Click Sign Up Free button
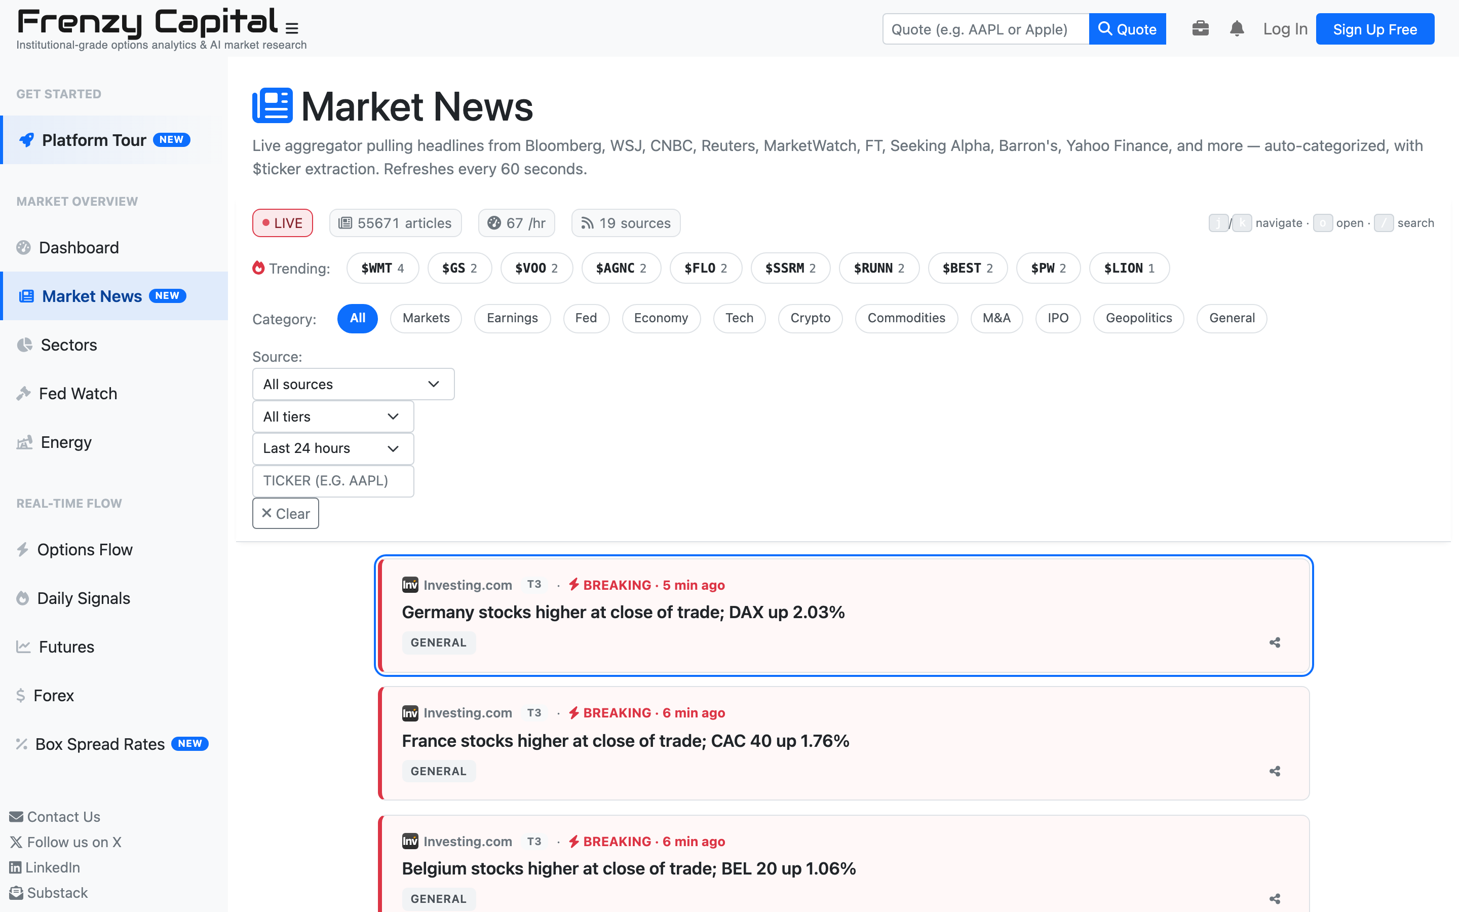Image resolution: width=1459 pixels, height=912 pixels. coord(1374,29)
